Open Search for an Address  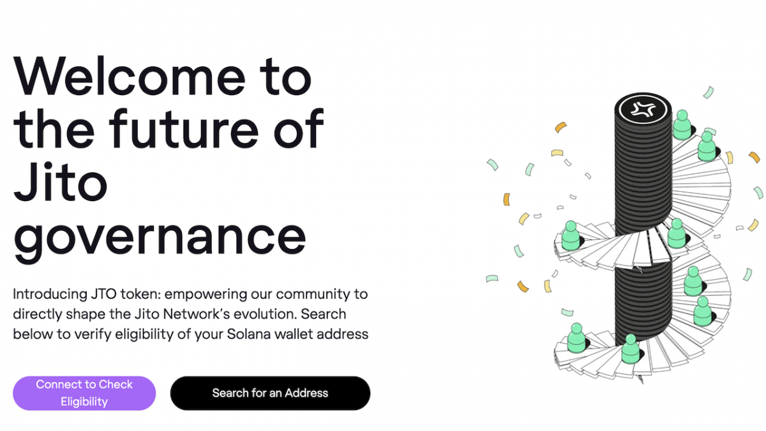(270, 393)
